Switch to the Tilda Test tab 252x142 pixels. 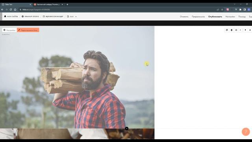(x=16, y=4)
